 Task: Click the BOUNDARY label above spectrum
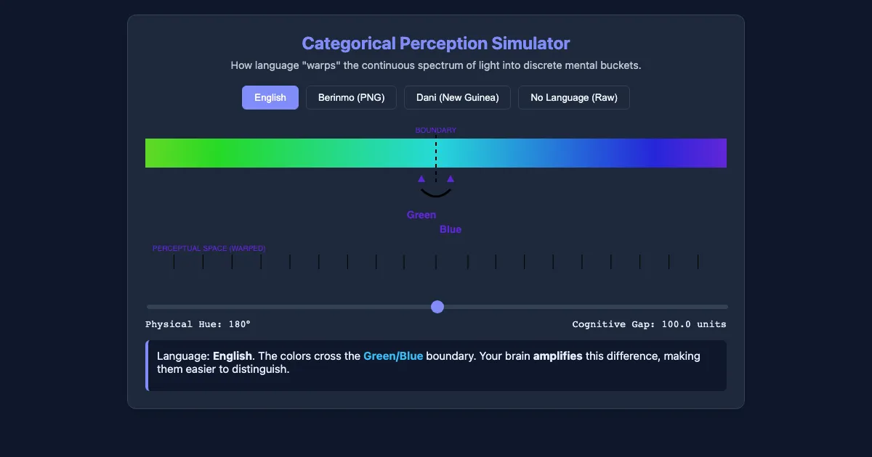[x=436, y=131]
